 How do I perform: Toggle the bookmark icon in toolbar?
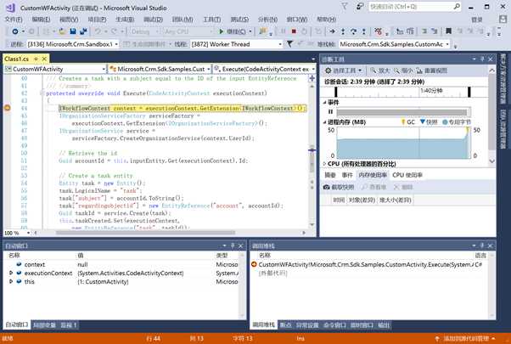click(448, 31)
